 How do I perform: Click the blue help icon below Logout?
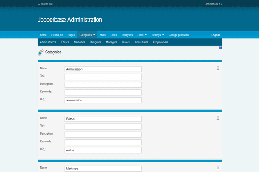tap(221, 48)
